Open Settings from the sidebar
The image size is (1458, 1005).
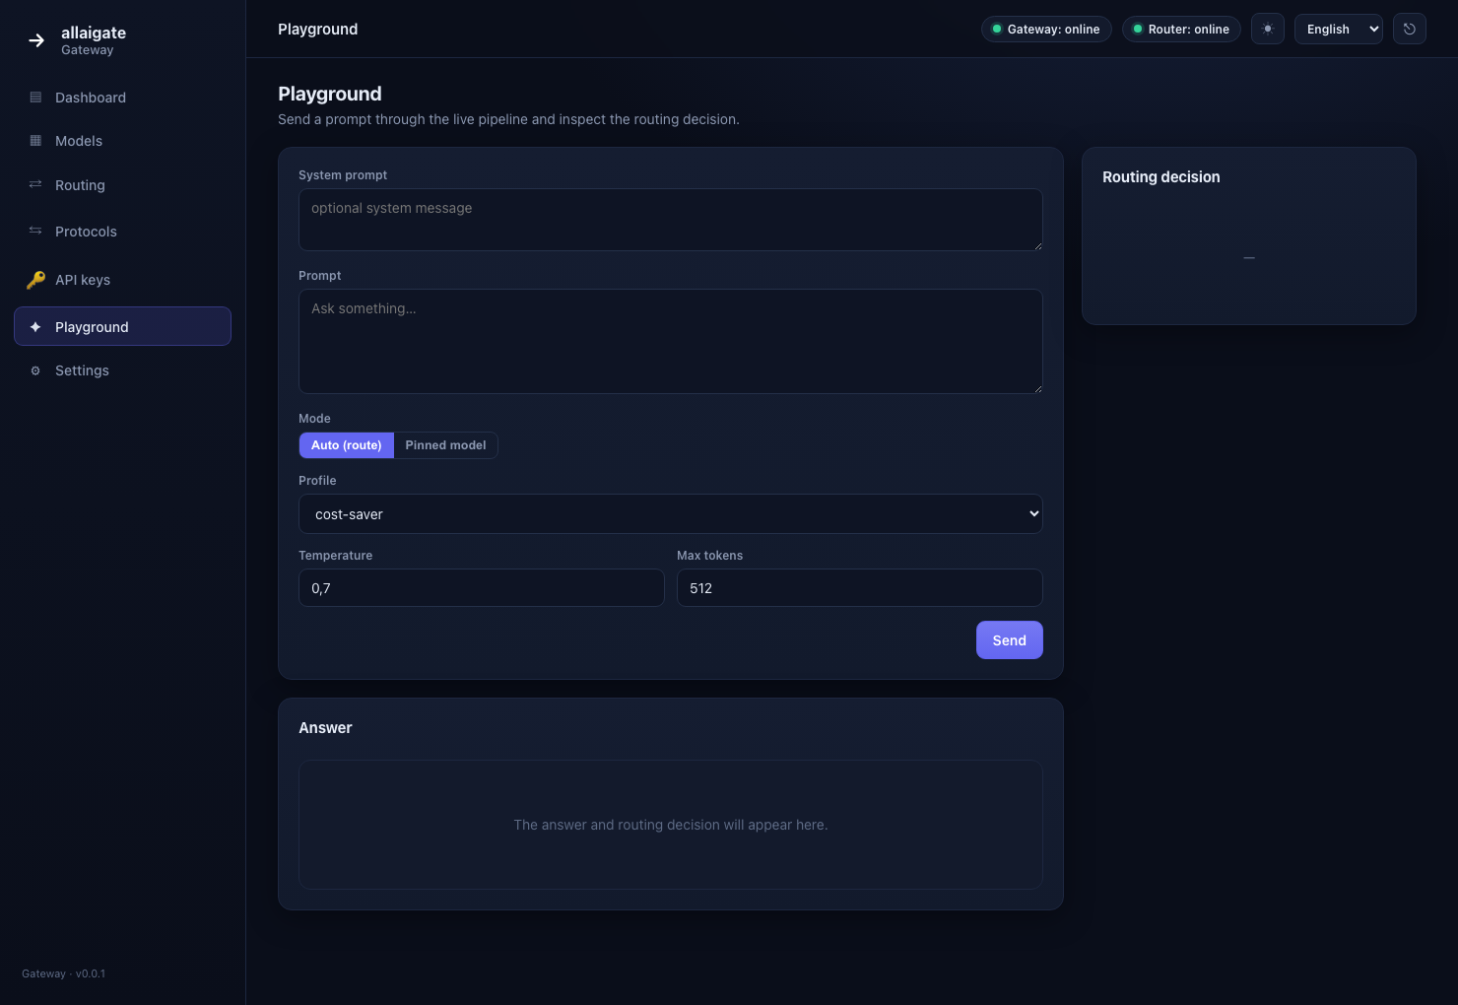click(122, 370)
